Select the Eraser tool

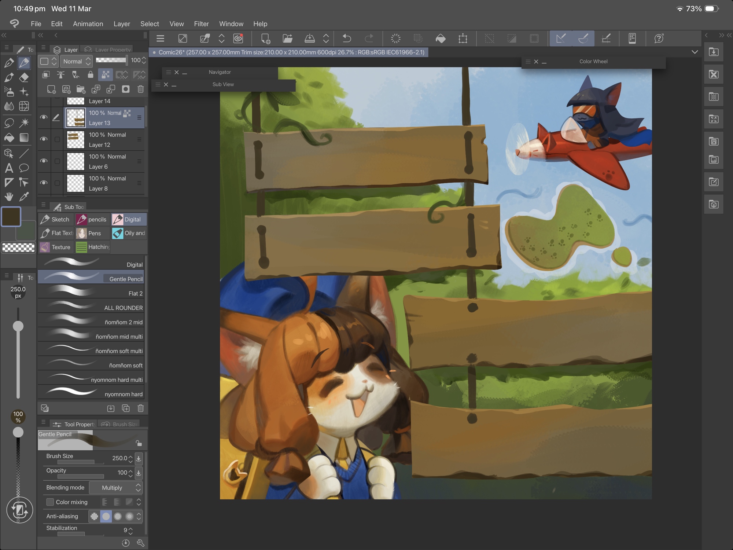point(24,77)
